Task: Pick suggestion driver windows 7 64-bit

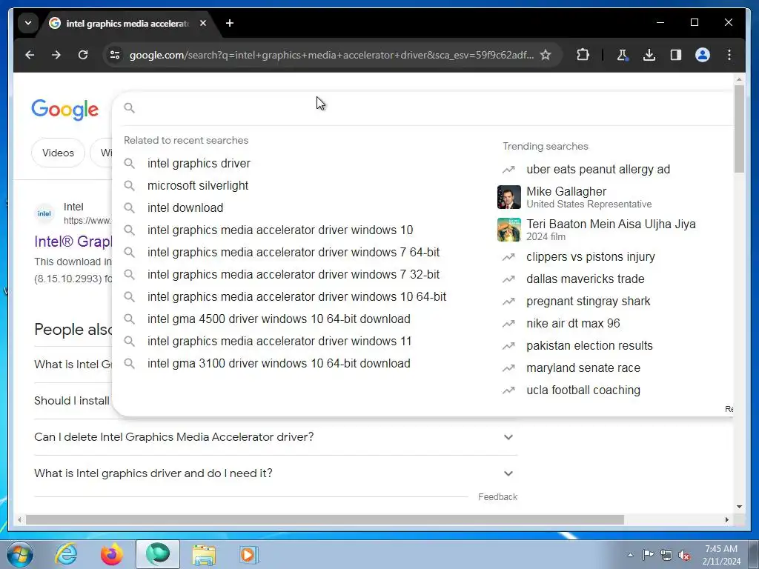Action: point(294,253)
